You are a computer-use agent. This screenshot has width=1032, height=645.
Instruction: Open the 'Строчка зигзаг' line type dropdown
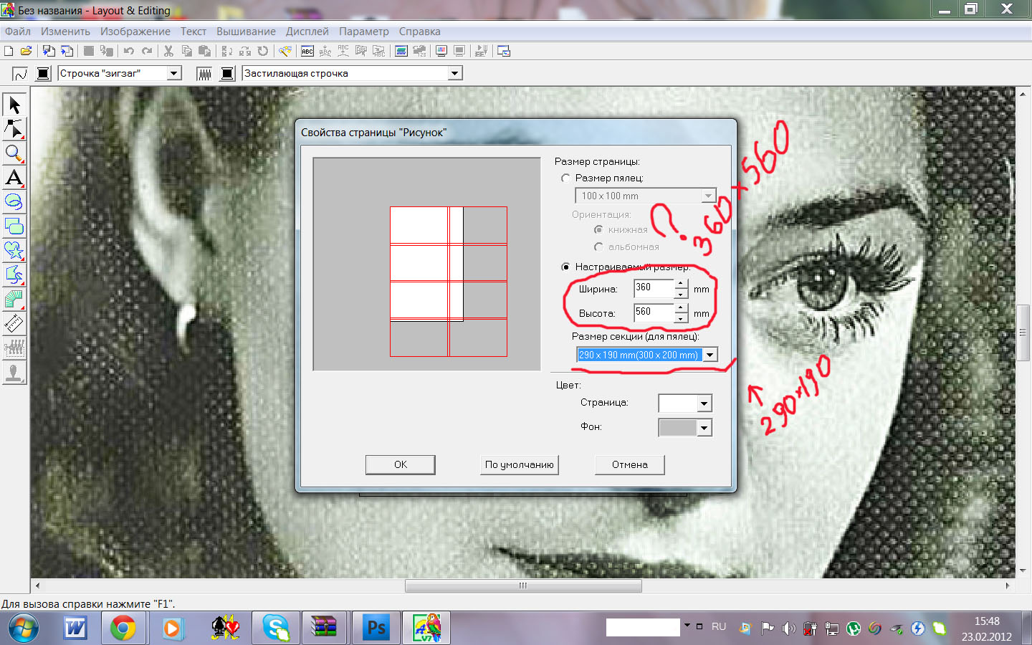[173, 73]
